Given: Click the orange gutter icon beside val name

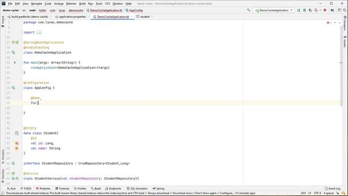Looking at the screenshot, I should point(17,148).
